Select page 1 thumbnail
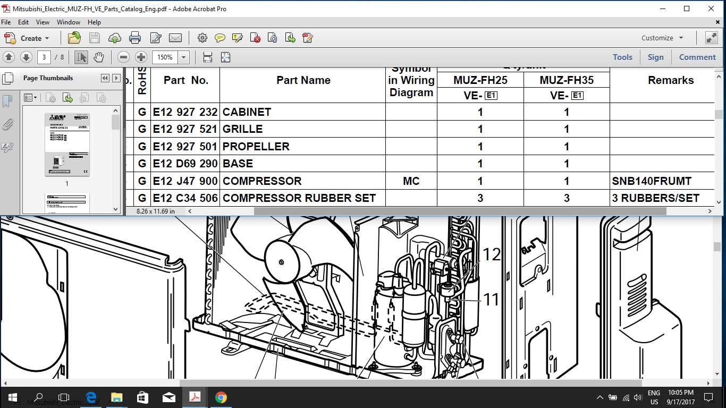726x408 pixels. click(x=67, y=144)
